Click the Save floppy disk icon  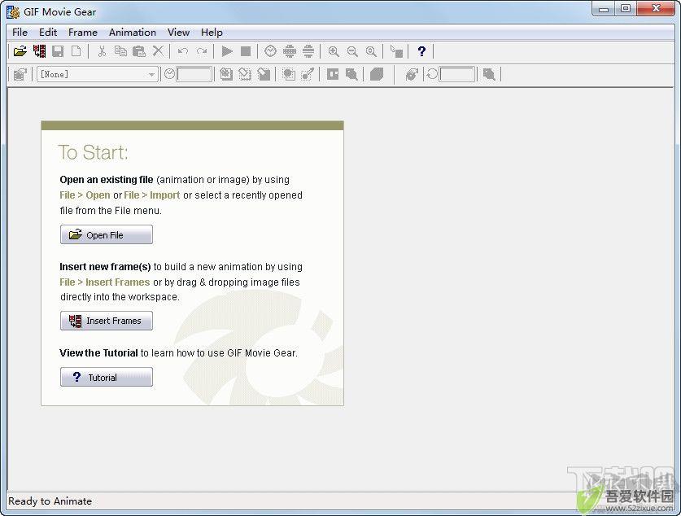(x=58, y=51)
